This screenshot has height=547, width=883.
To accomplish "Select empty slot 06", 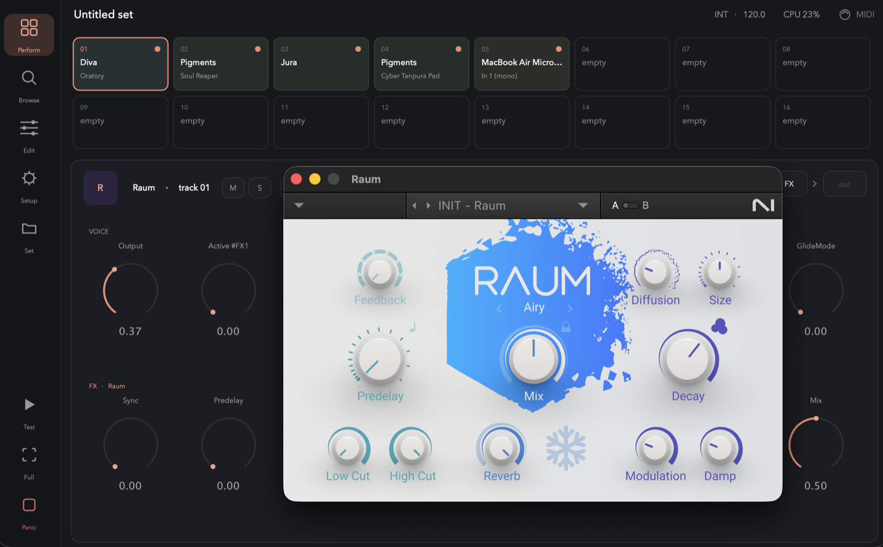I will click(x=623, y=64).
